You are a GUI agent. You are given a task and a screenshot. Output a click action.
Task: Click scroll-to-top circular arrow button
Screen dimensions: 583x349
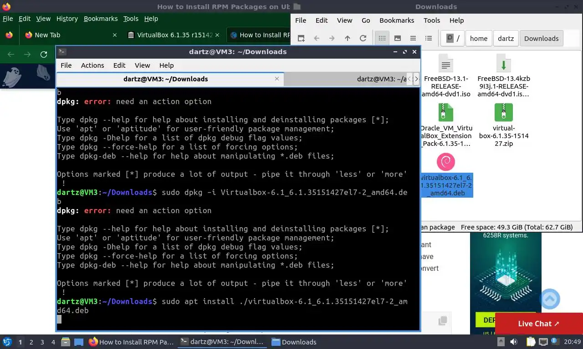tap(550, 299)
